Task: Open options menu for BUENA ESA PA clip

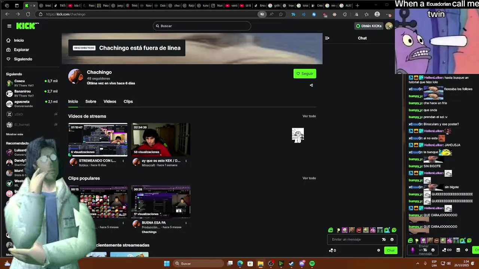Action: click(x=186, y=223)
